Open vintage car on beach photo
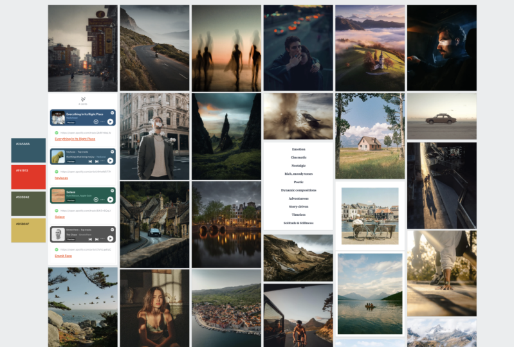The height and width of the screenshot is (347, 514). pos(441,116)
